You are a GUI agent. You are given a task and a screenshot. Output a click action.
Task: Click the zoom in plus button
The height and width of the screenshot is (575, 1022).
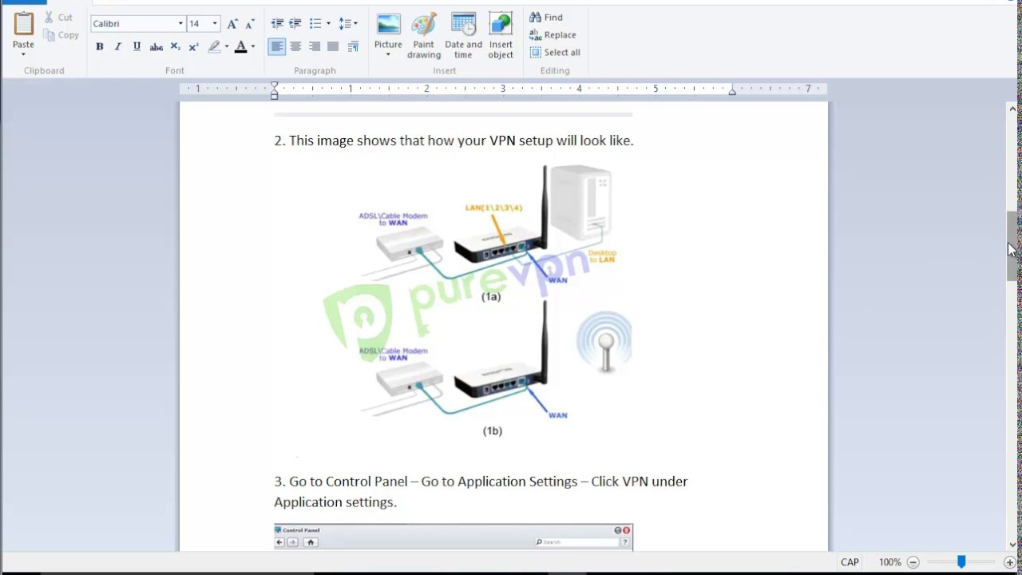tap(1010, 562)
